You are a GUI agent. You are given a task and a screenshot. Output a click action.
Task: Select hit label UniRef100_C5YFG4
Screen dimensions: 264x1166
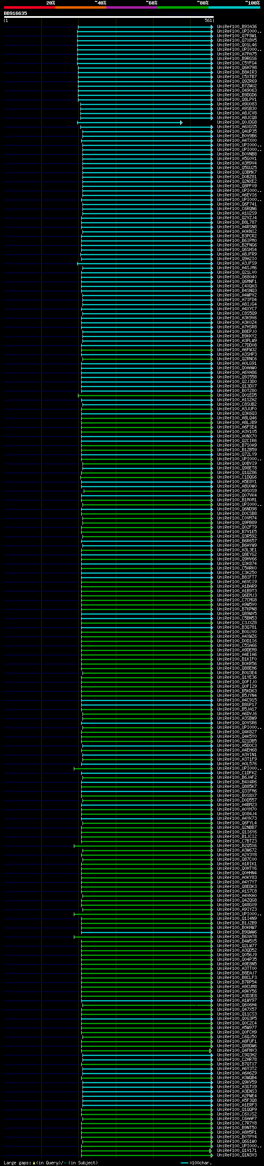coord(237,63)
